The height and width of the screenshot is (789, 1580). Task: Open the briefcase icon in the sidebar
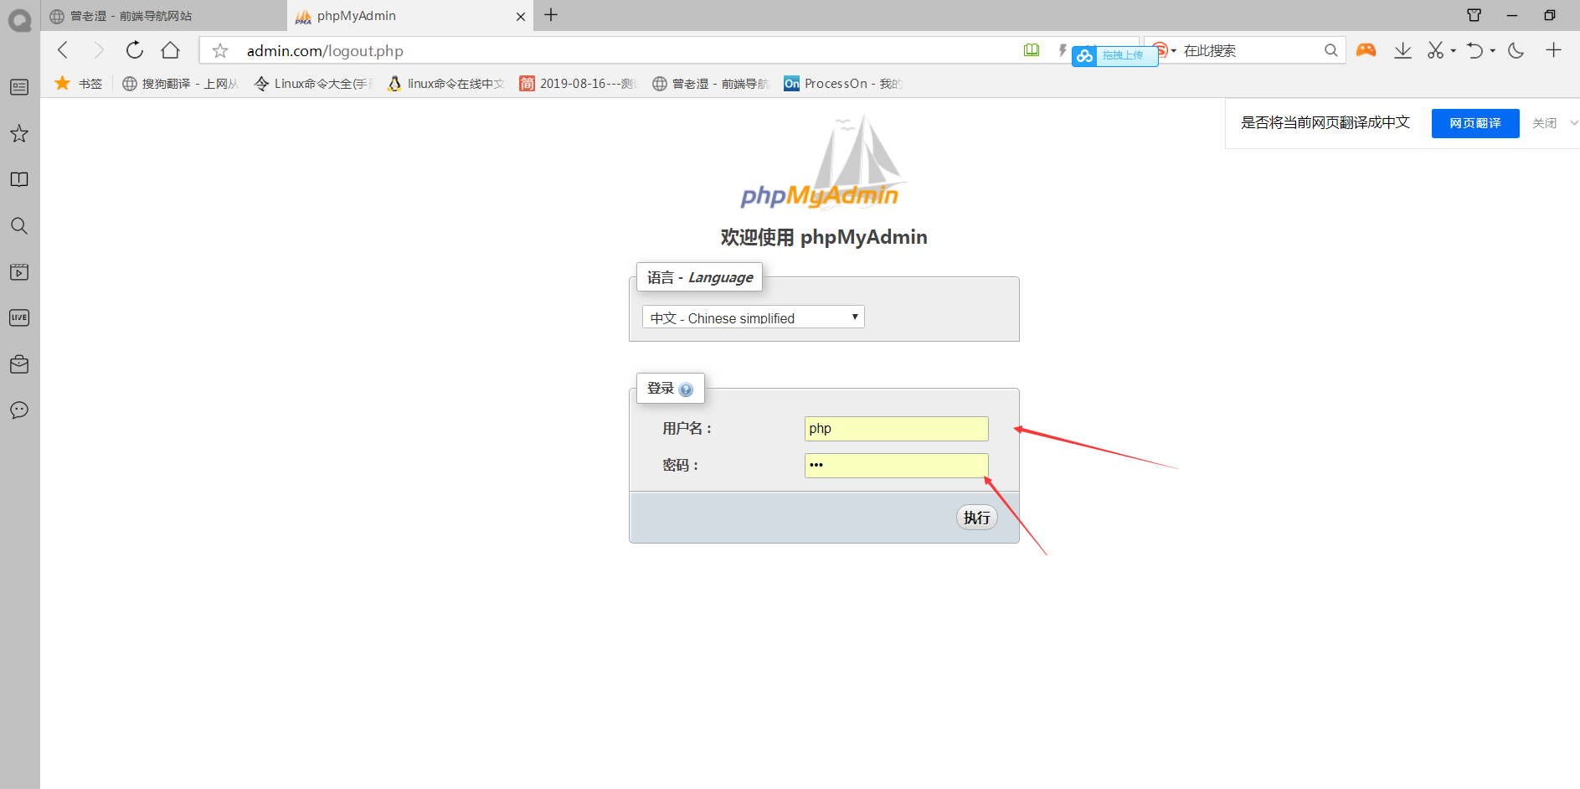point(19,364)
